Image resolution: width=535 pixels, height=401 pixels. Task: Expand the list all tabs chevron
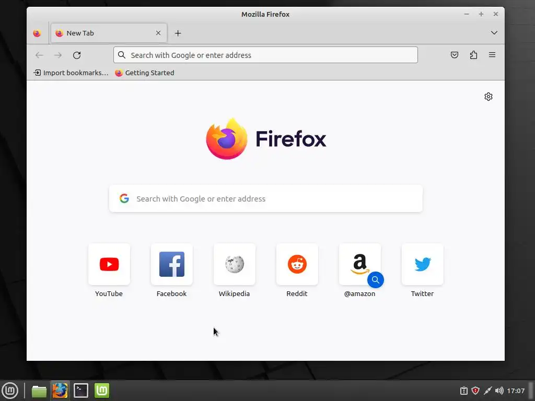(494, 33)
